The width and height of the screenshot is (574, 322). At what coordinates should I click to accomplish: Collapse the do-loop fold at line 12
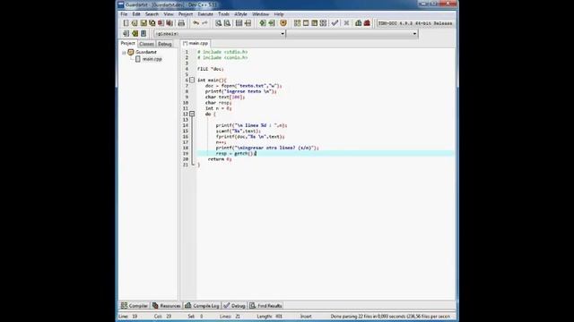pos(192,114)
